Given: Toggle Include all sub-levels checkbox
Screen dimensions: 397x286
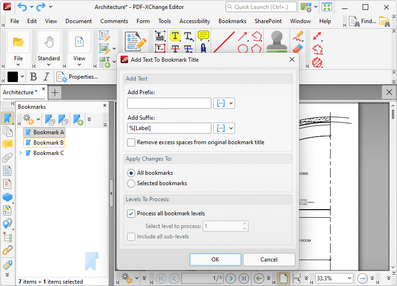Looking at the screenshot, I should (x=131, y=237).
